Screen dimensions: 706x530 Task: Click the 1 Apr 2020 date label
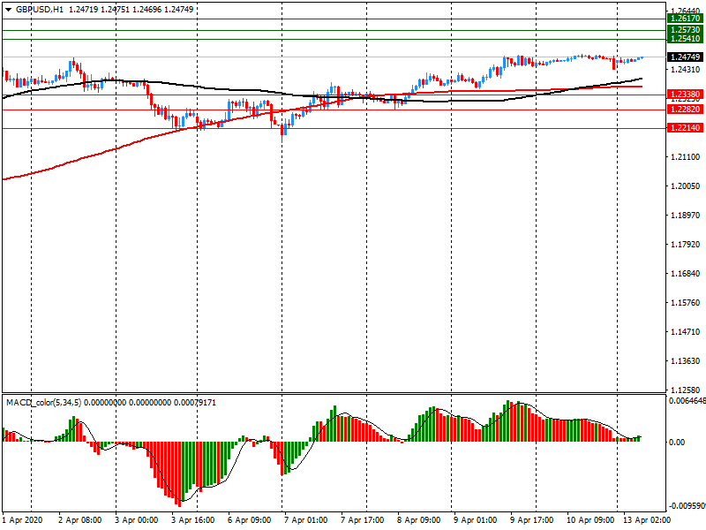pyautogui.click(x=23, y=520)
